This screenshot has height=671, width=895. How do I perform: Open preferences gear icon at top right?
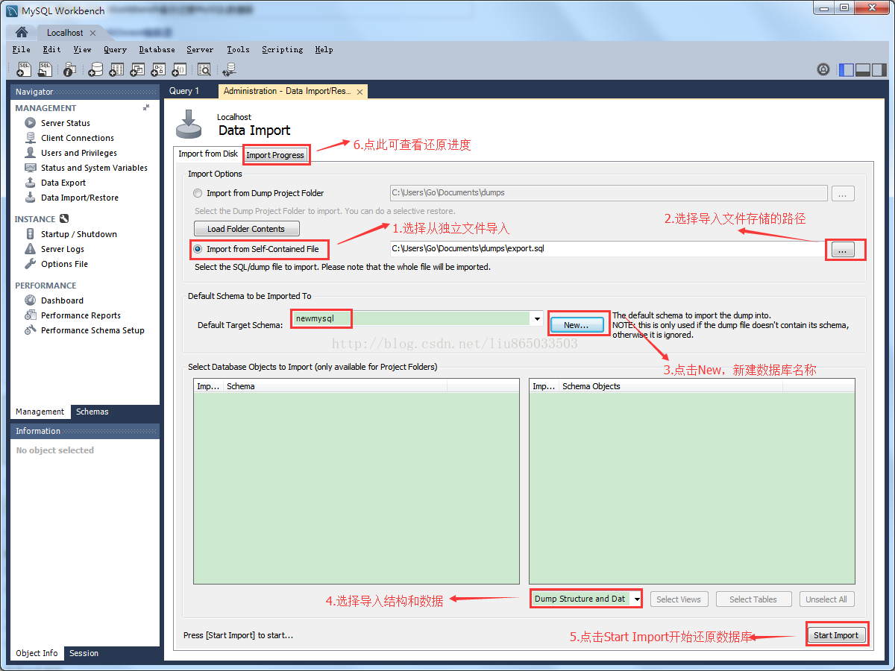coord(823,69)
